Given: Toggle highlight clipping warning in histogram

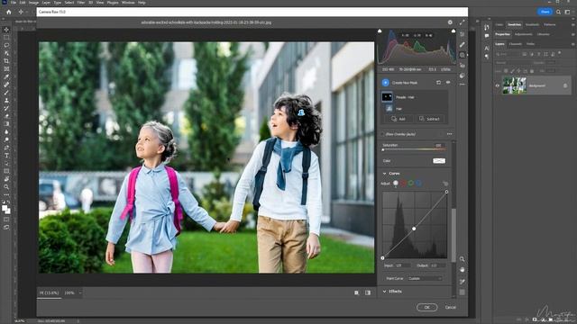Looking at the screenshot, I should [x=453, y=31].
